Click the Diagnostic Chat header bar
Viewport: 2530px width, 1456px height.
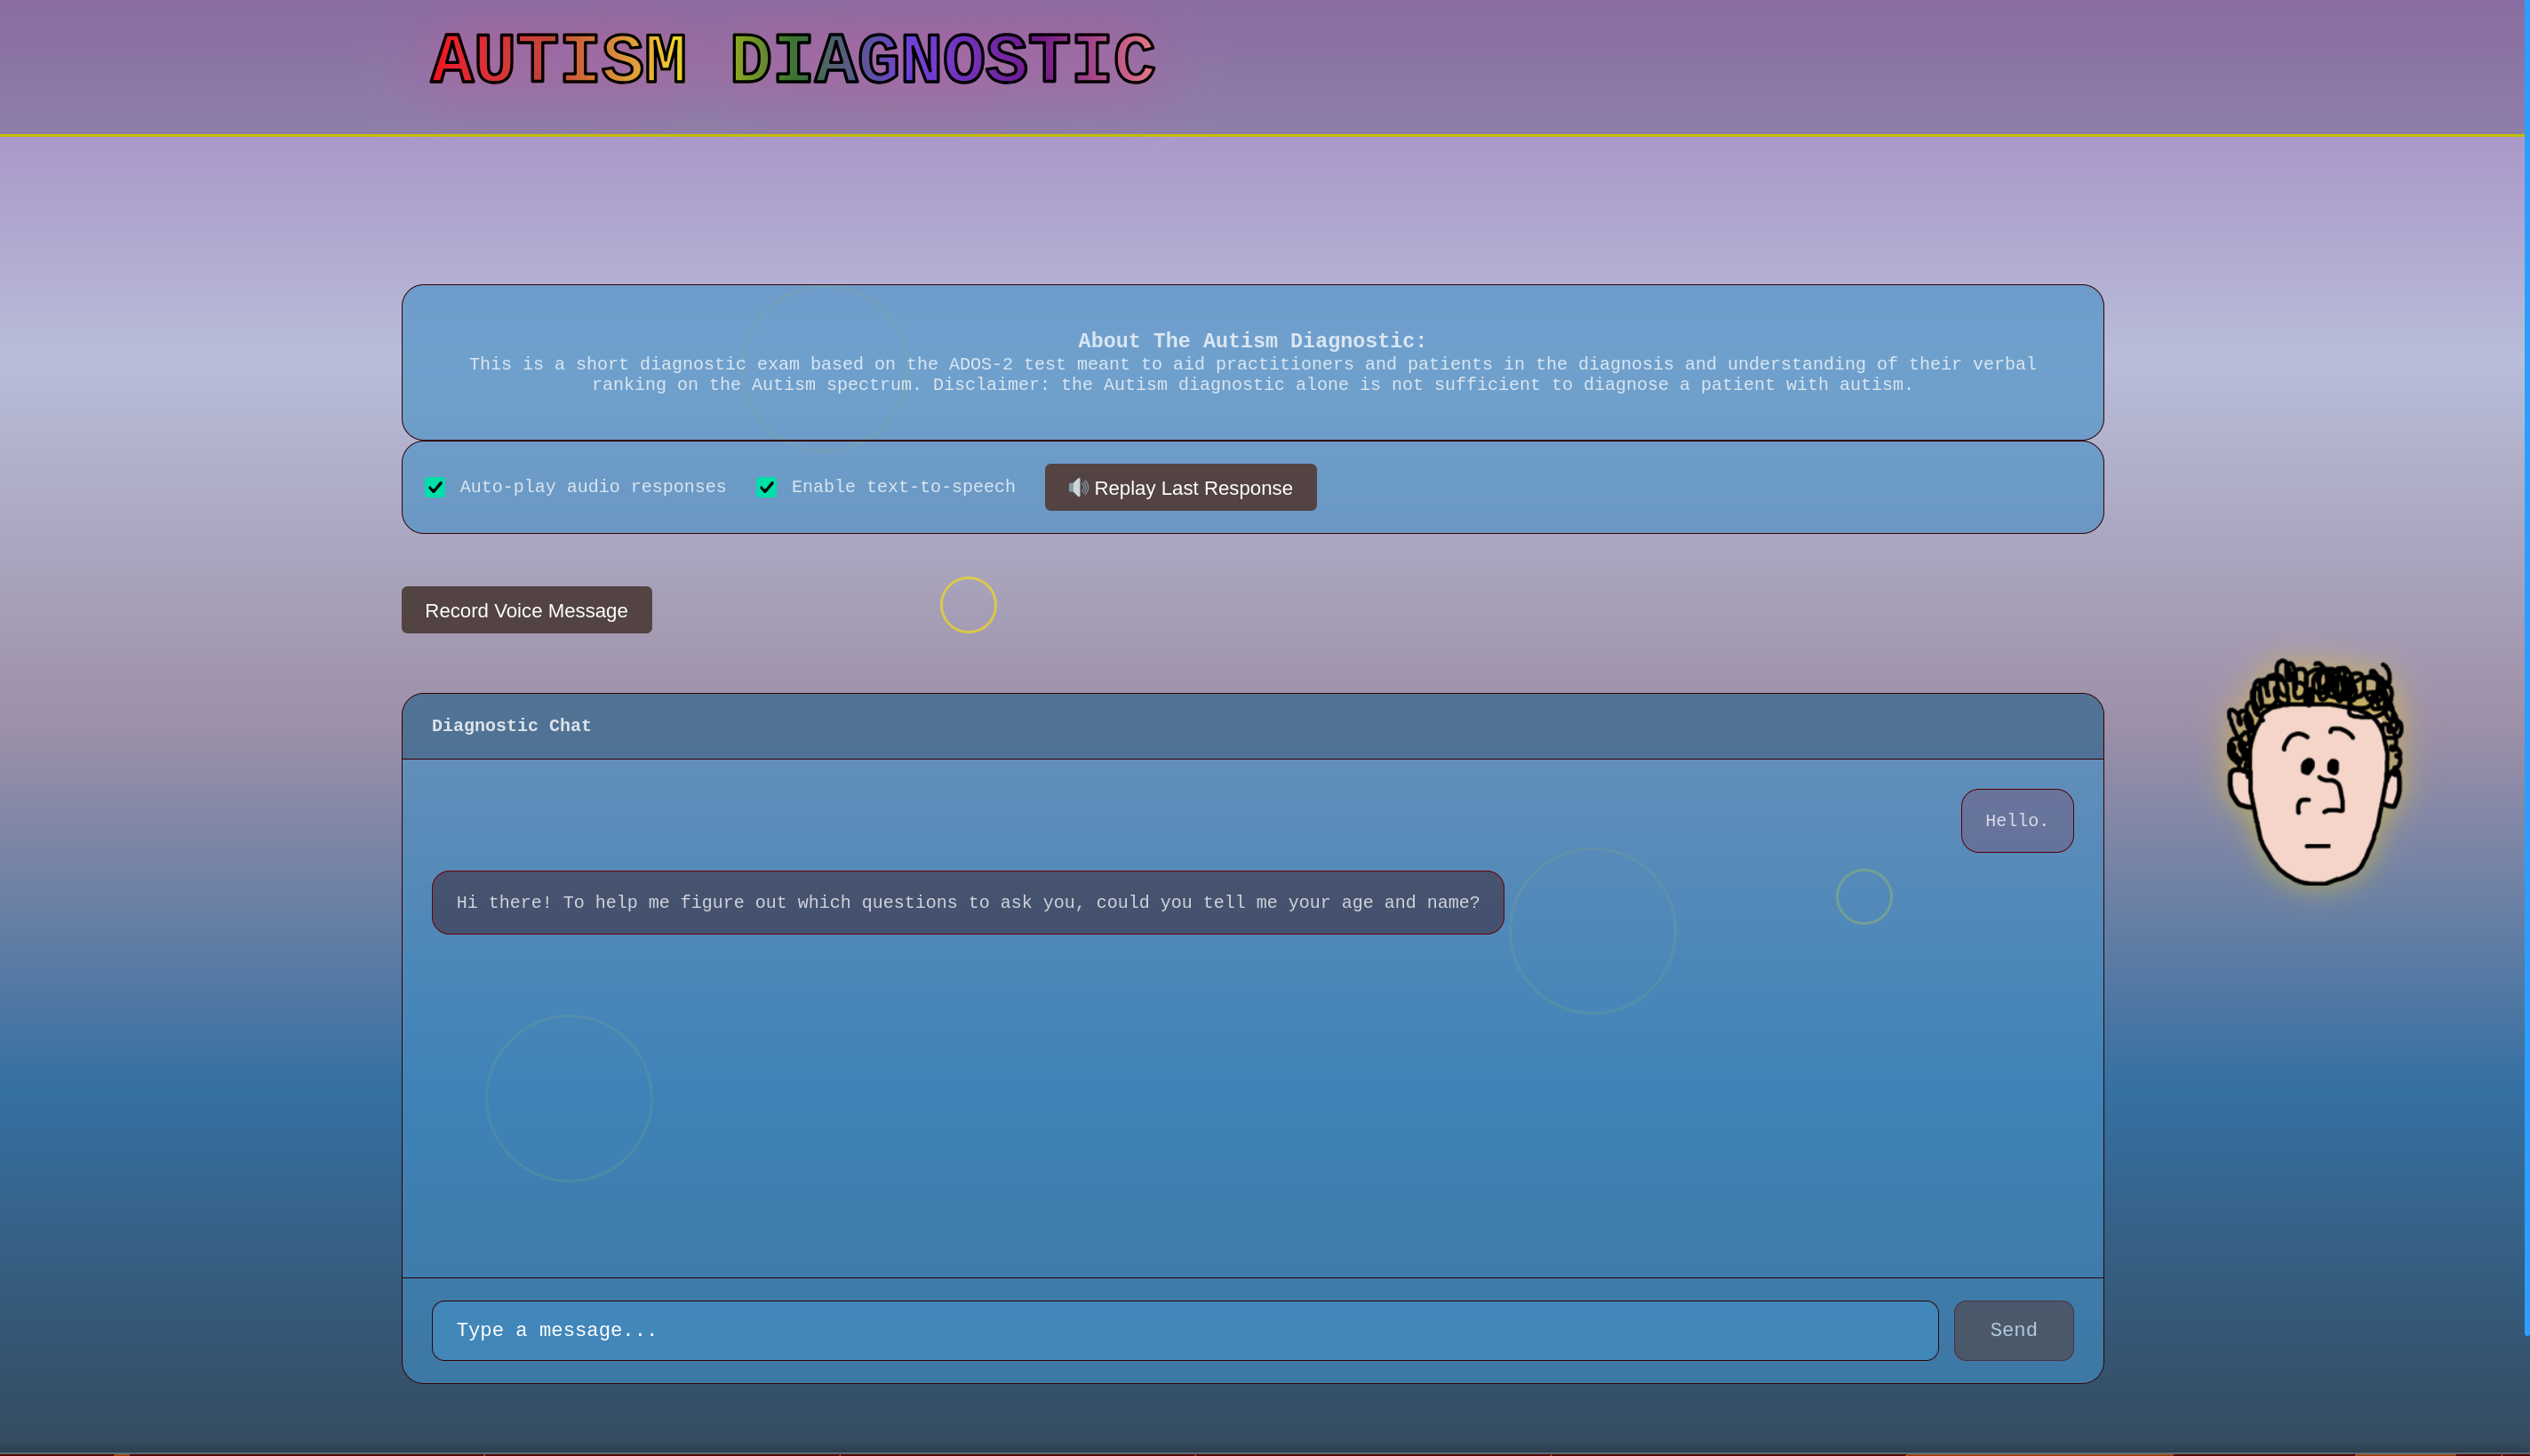click(1251, 726)
